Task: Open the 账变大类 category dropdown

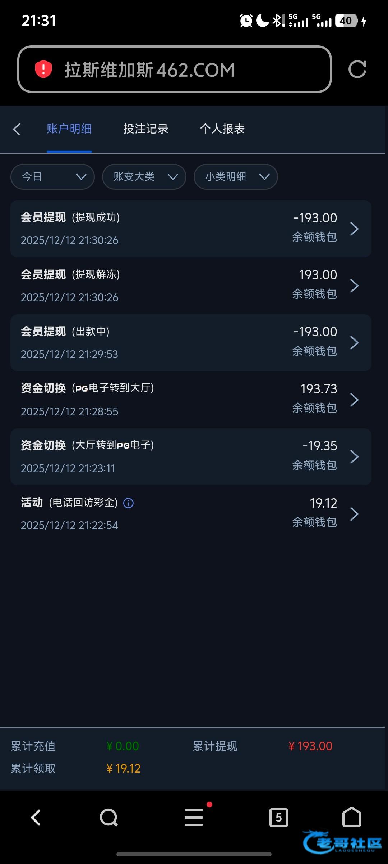Action: [144, 177]
